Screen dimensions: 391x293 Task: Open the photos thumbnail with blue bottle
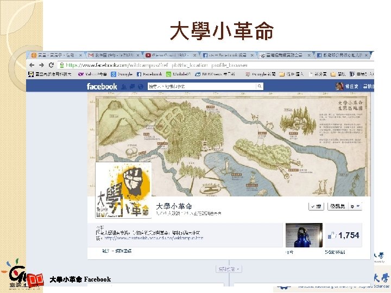pos(304,235)
